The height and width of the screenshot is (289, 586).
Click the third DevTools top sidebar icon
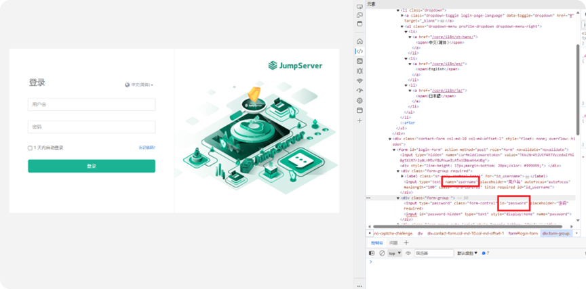point(359,24)
